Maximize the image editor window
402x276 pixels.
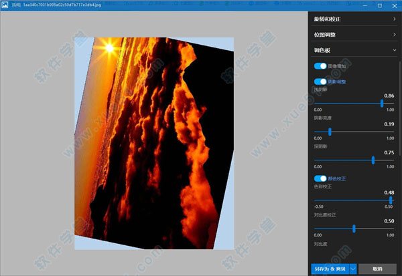[379, 5]
